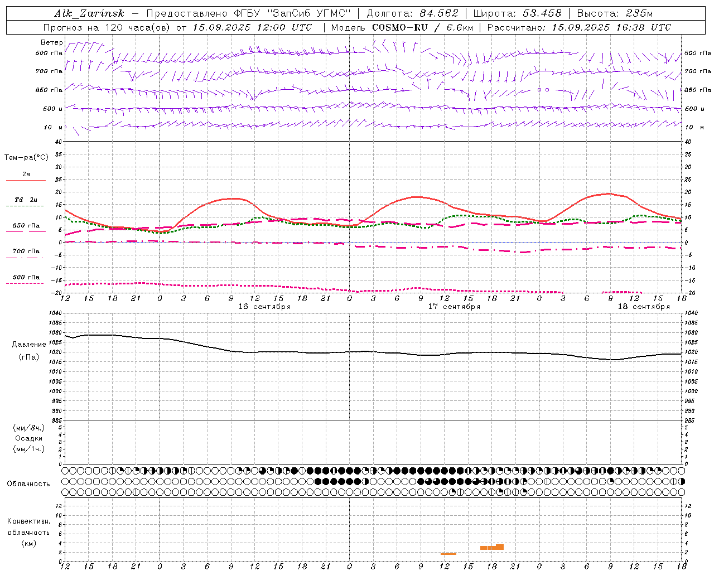Click the 17 сентября date label
The width and height of the screenshot is (714, 571).
454,307
